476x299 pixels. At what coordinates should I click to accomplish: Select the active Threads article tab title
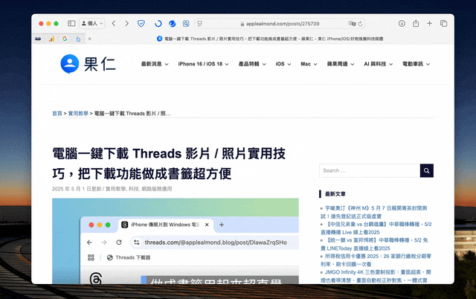[x=274, y=39]
